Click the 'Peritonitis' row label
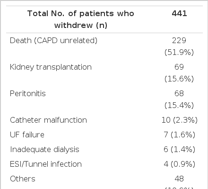 (x=28, y=93)
